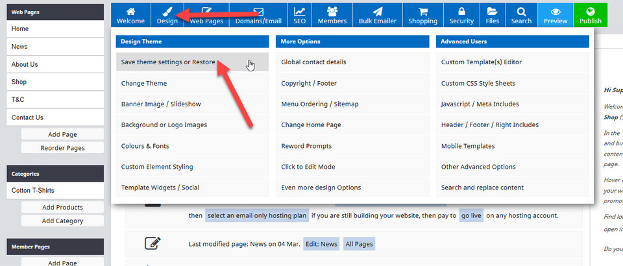Click the Search magnifier icon
This screenshot has width=623, height=266.
point(521,12)
